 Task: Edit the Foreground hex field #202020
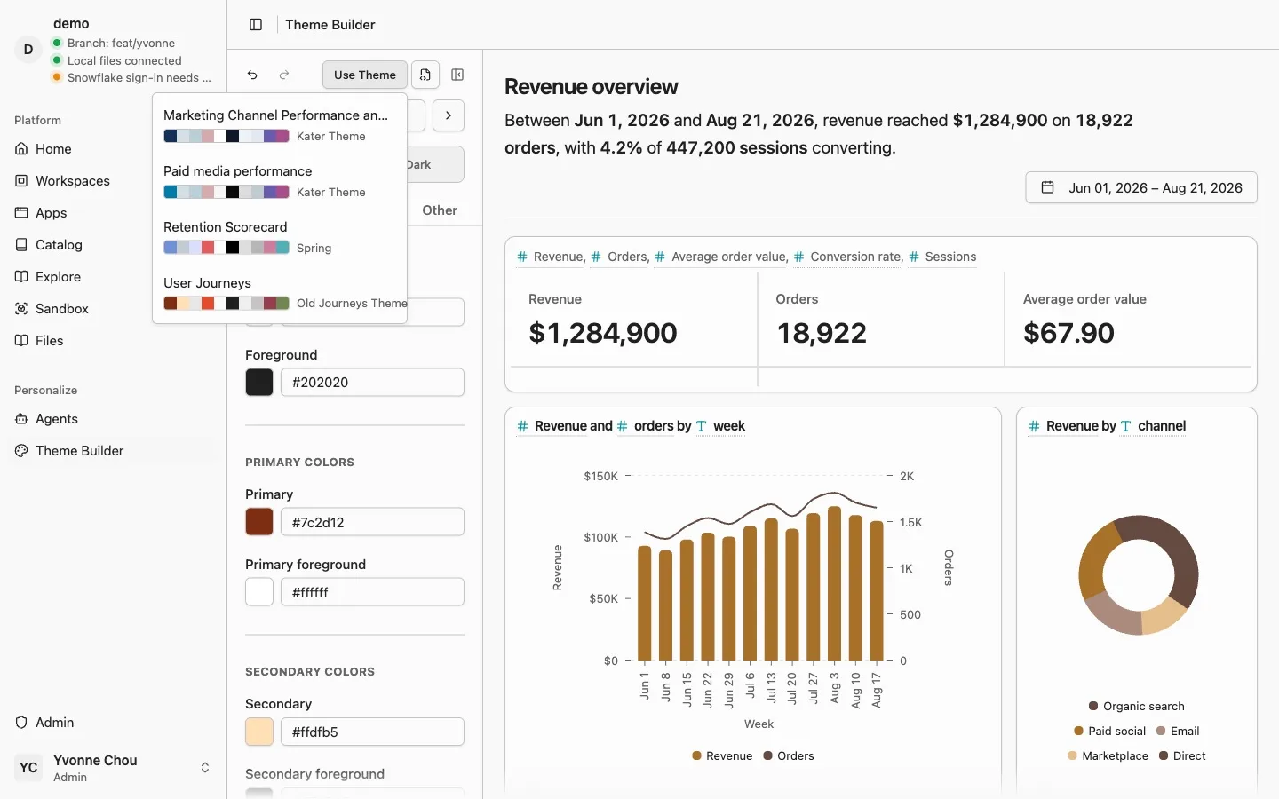tap(372, 383)
